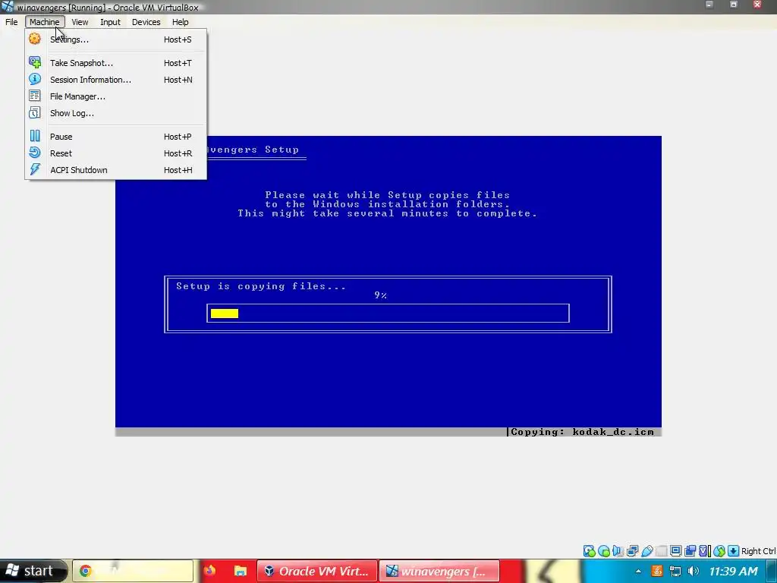Viewport: 777px width, 583px height.
Task: Click the Java tray icon
Action: pyautogui.click(x=657, y=572)
